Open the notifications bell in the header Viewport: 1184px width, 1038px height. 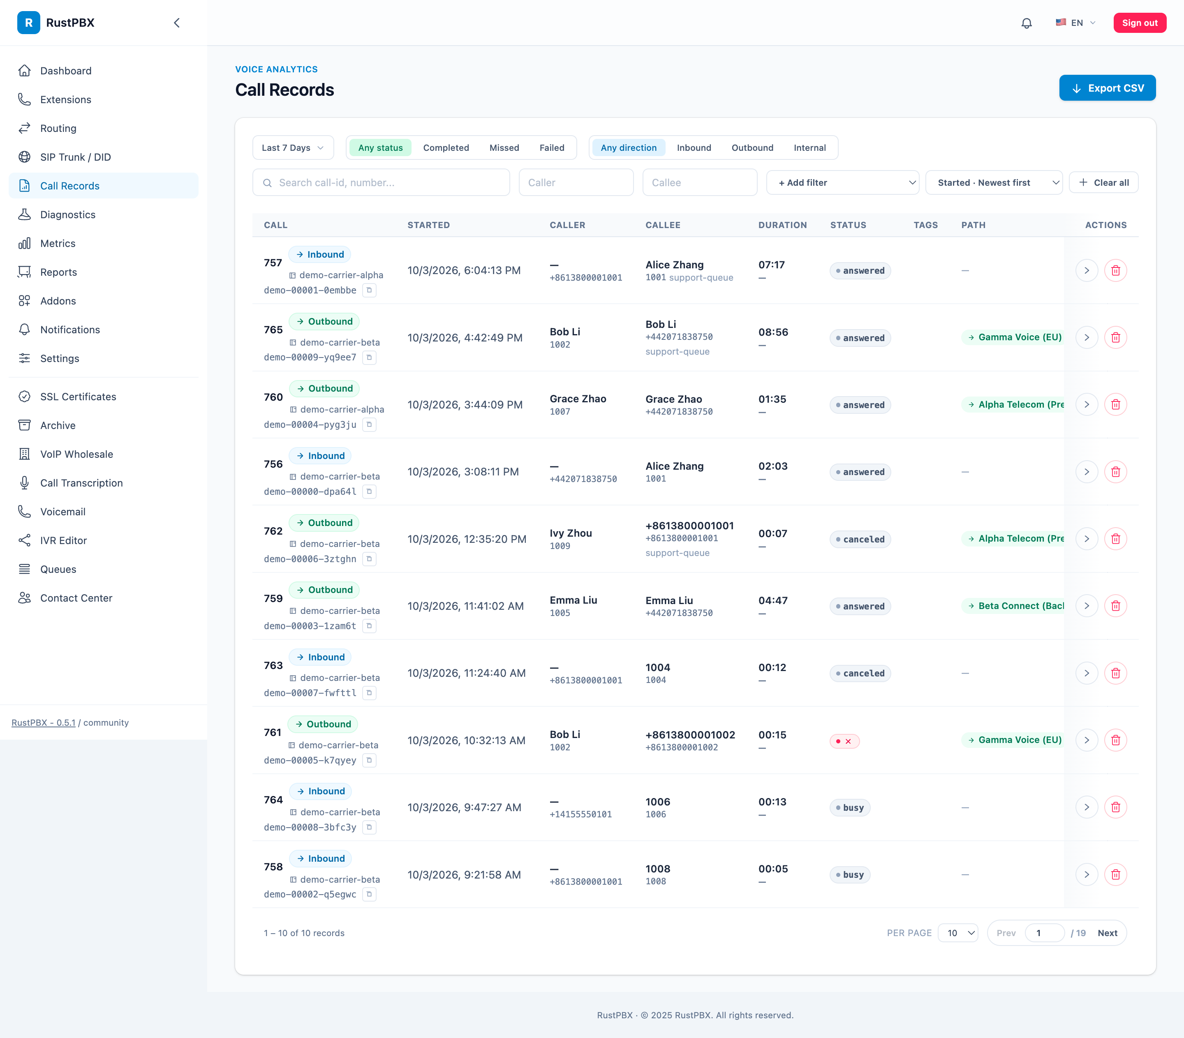(1027, 23)
